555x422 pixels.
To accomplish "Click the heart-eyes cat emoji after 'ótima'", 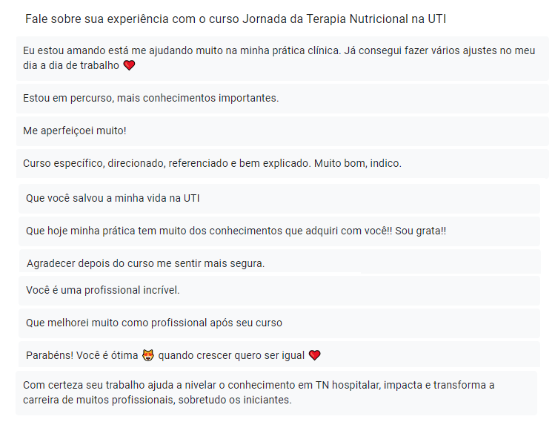I will [148, 355].
